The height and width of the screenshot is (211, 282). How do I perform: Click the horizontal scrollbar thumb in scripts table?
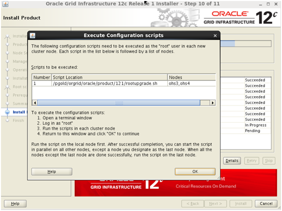coord(119,103)
